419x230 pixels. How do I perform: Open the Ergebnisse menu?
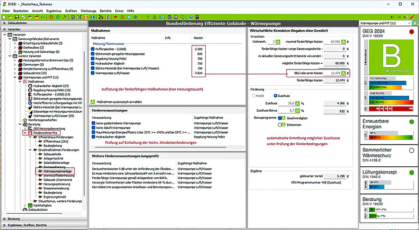click(x=54, y=11)
